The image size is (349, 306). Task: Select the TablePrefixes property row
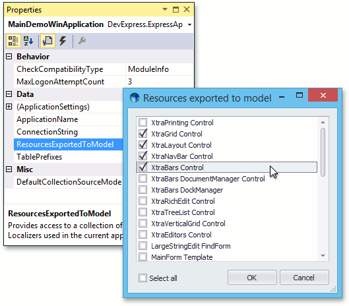click(x=68, y=157)
